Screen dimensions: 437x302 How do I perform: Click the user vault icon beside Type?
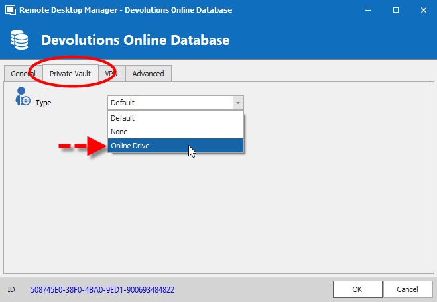tap(23, 97)
